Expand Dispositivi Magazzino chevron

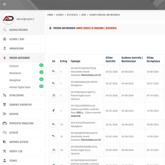pyautogui.click(x=40, y=123)
